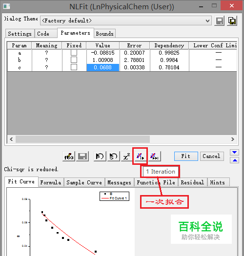Click dependency value 0.99825
244x256 pixels.
tap(169, 53)
